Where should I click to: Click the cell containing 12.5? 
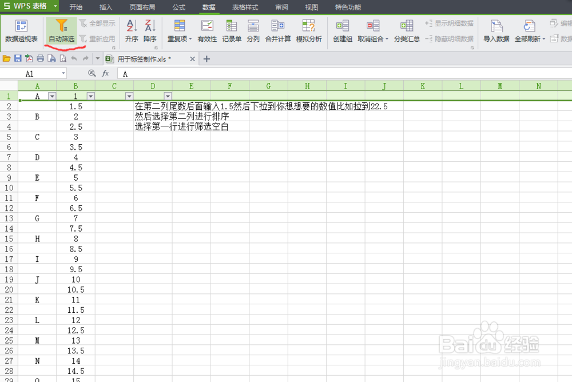click(76, 330)
